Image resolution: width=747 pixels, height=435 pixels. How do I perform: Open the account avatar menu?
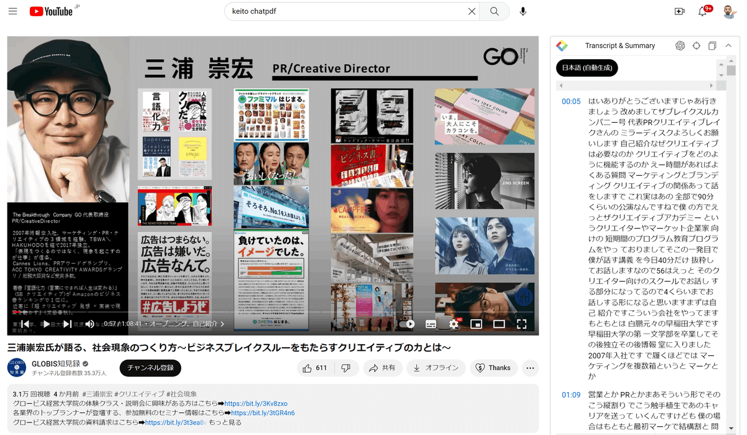point(730,11)
